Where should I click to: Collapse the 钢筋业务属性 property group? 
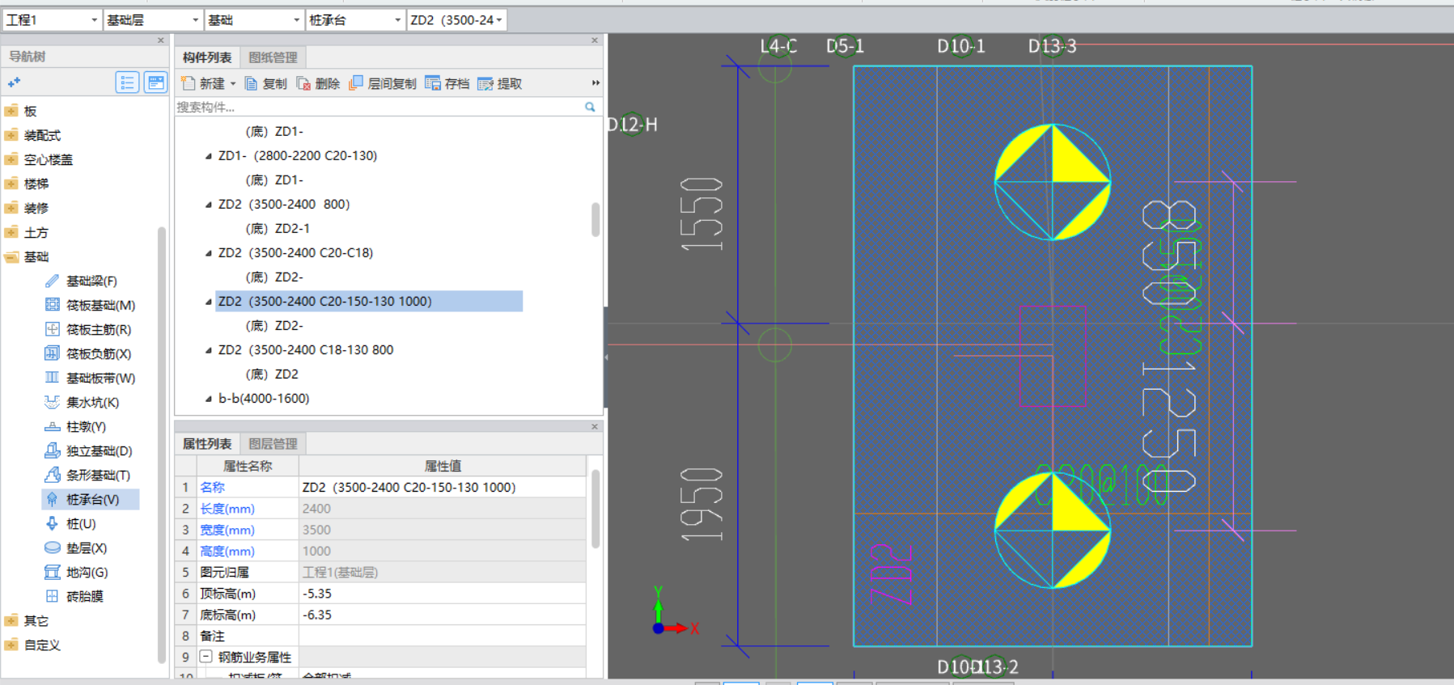click(206, 657)
